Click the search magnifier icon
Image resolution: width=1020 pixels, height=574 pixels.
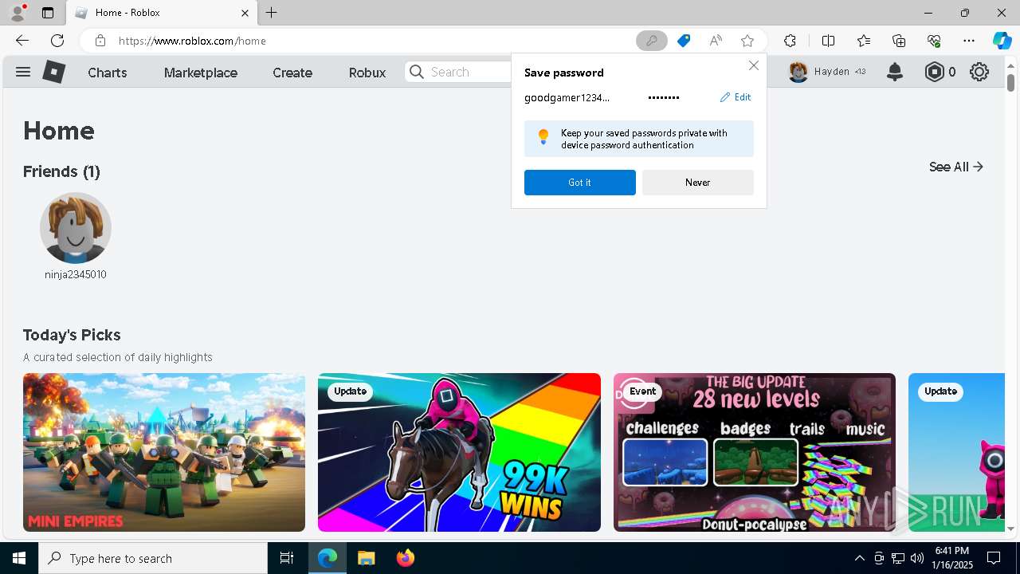click(417, 72)
